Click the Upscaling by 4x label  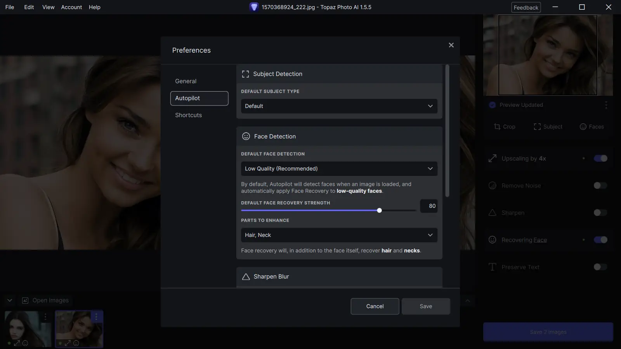[x=524, y=159]
